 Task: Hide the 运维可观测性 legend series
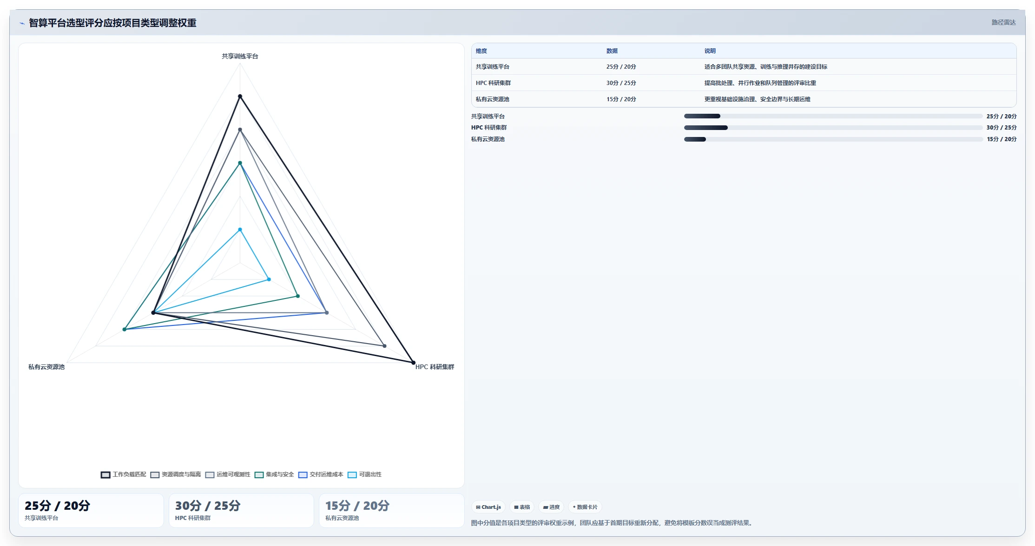click(228, 474)
